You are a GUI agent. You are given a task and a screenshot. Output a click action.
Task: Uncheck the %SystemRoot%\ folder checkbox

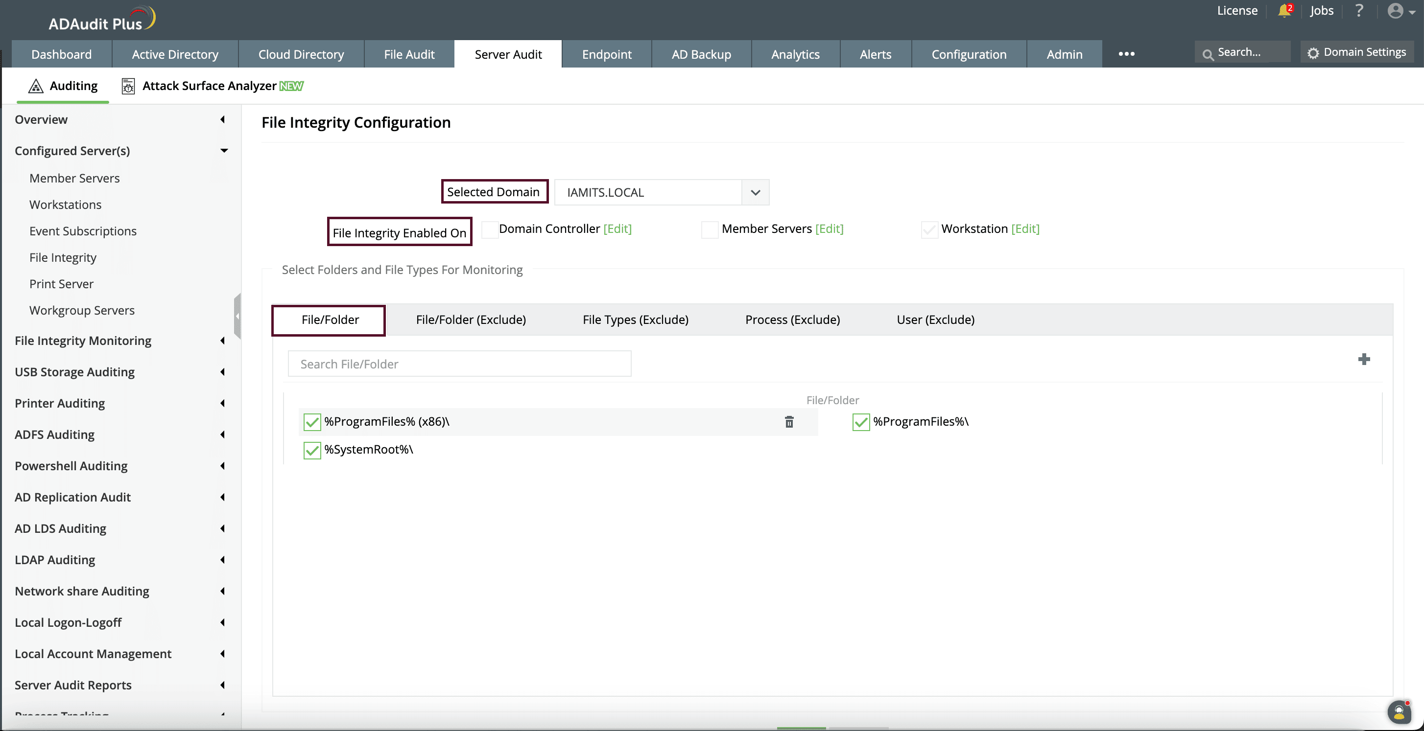click(312, 450)
